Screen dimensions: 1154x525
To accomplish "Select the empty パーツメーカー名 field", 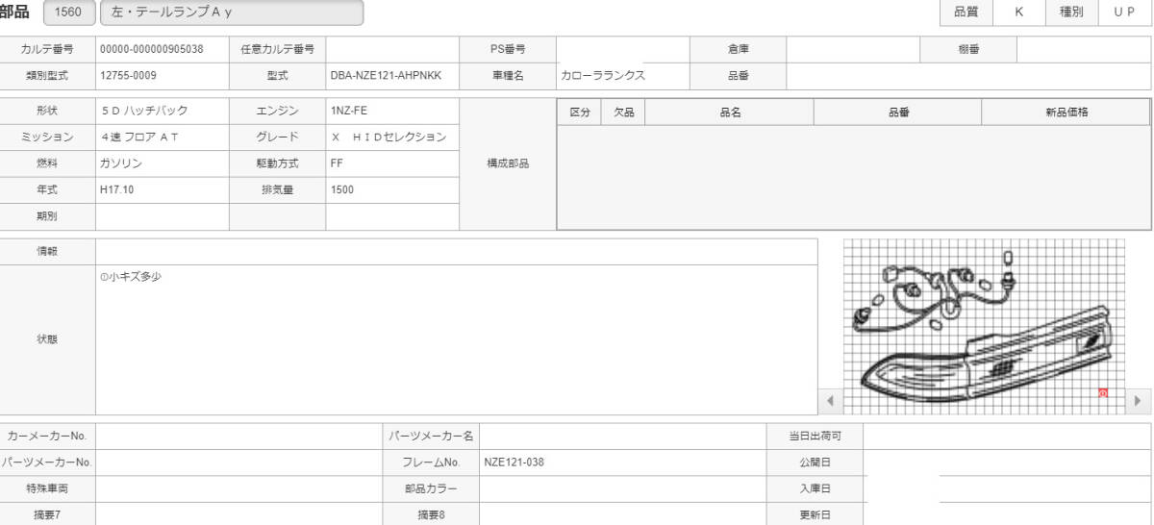I will (x=623, y=436).
